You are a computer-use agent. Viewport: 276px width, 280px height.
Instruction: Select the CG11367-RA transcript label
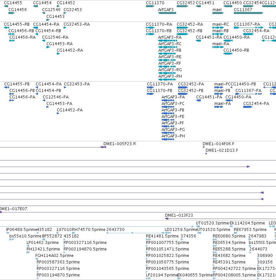point(247,24)
